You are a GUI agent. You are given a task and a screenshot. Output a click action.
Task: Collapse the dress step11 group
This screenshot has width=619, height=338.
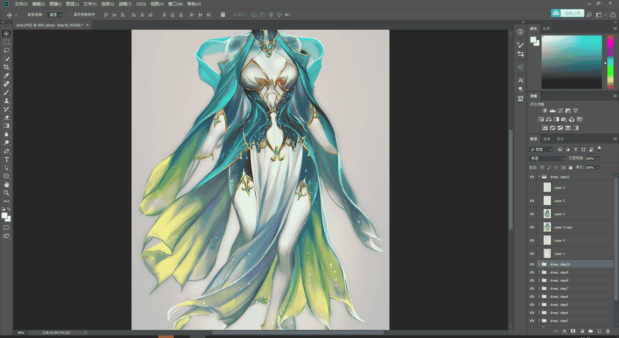coord(539,177)
